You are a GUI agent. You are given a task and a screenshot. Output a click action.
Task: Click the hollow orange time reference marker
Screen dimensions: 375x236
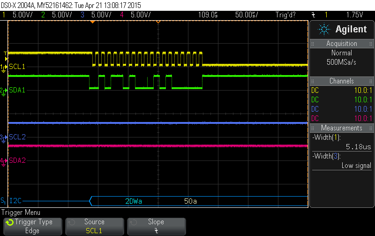coord(158,22)
